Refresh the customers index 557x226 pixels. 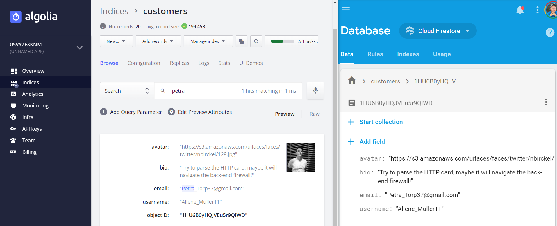pyautogui.click(x=256, y=41)
